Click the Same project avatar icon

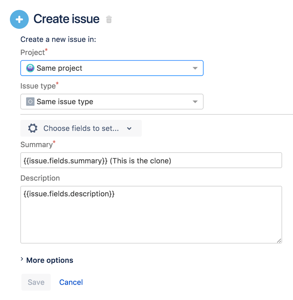pos(30,68)
